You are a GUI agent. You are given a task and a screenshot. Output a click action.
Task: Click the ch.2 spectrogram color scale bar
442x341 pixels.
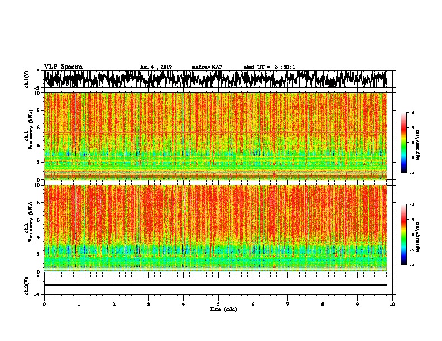403,235
